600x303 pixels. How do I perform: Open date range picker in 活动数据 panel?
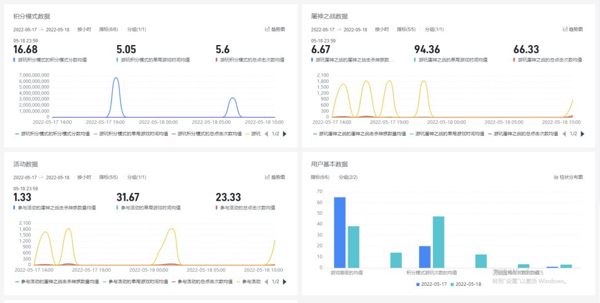(41, 178)
